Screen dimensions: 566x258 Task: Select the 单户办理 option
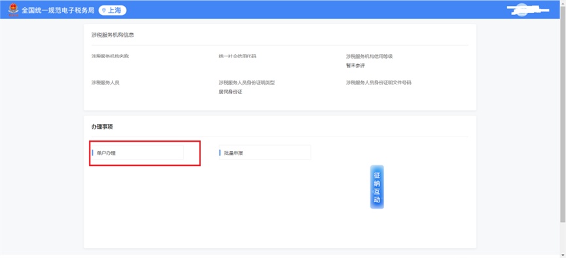coord(137,153)
